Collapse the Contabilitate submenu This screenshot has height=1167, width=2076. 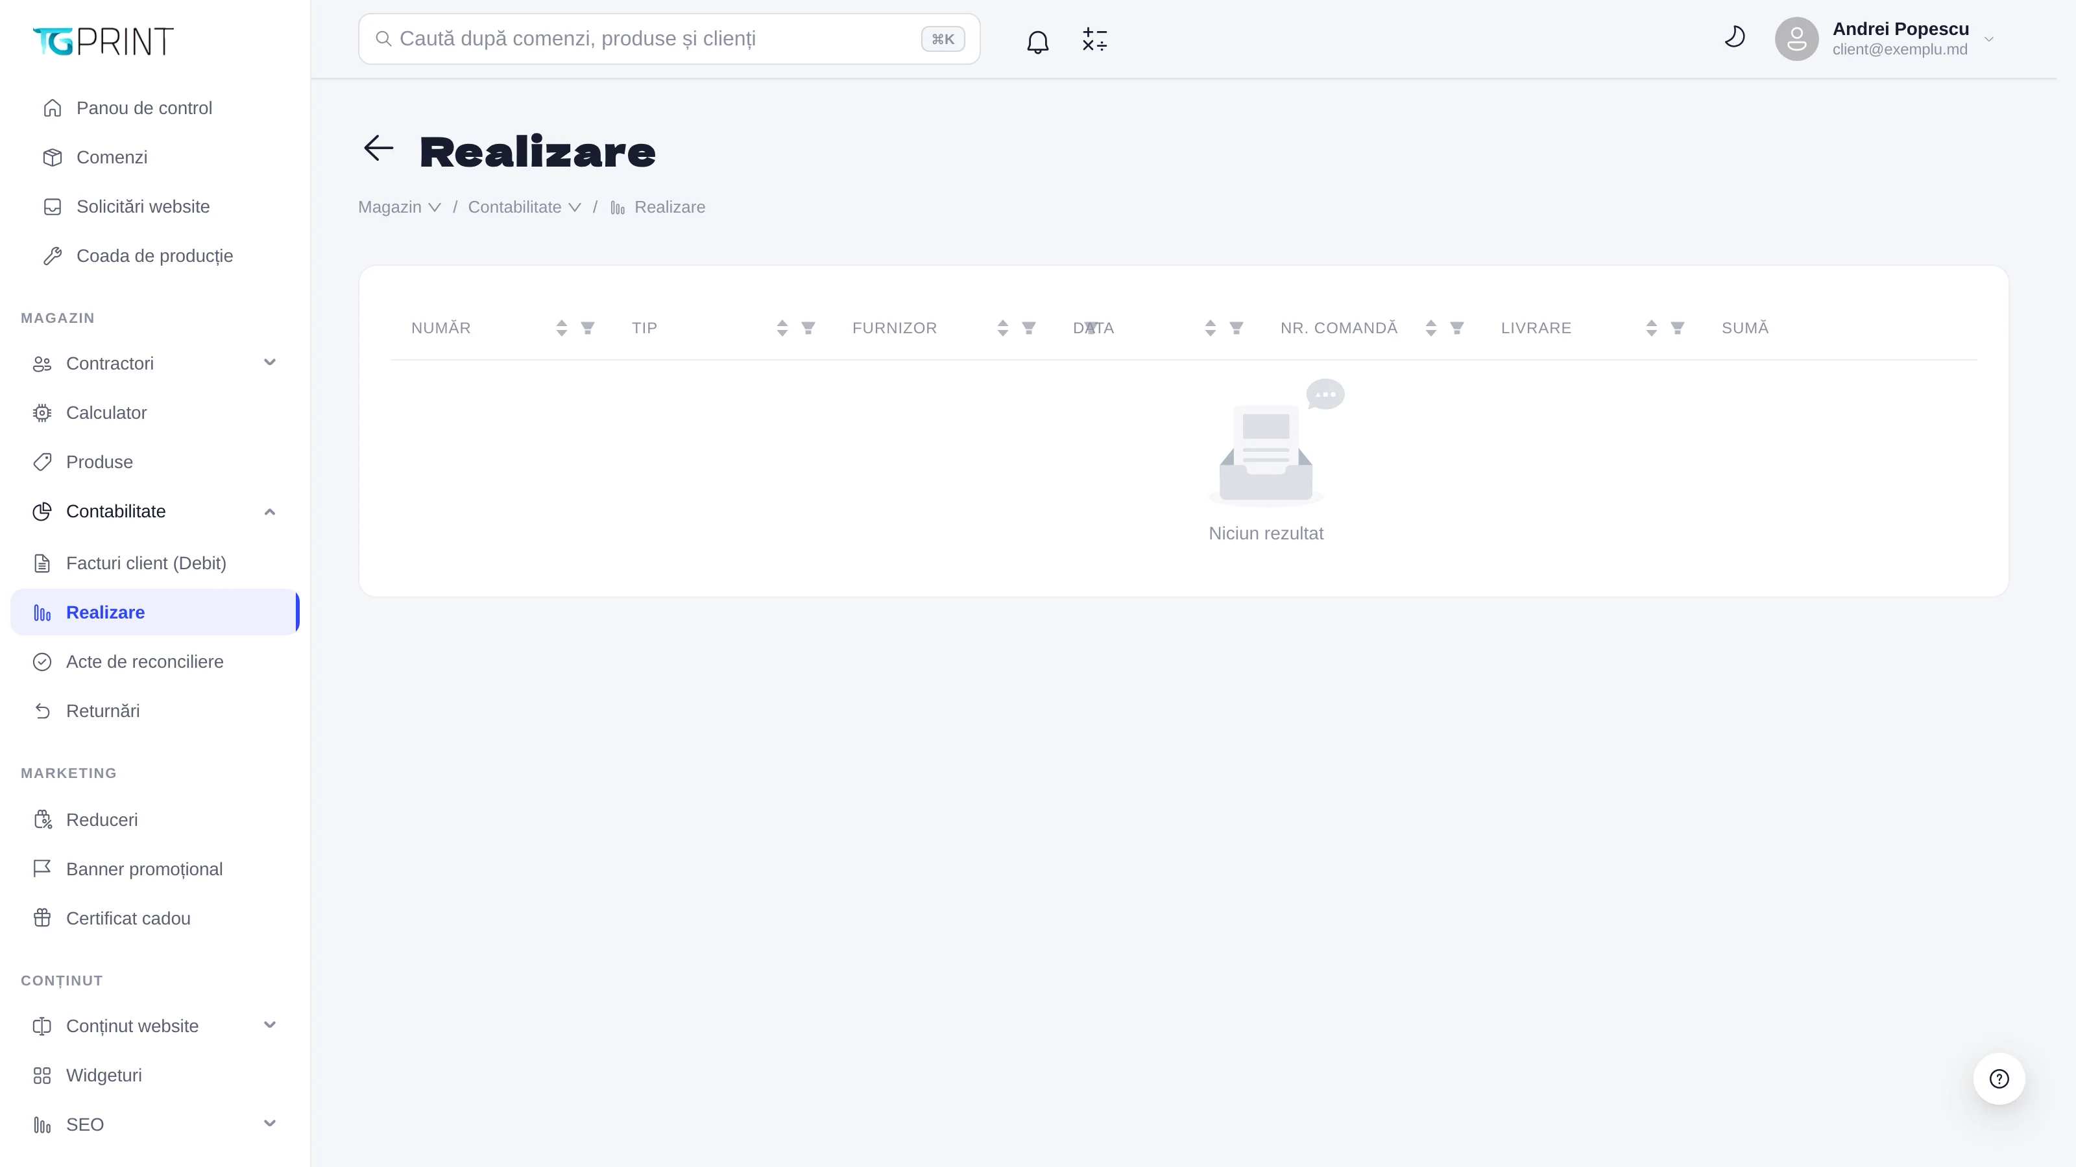[x=270, y=512]
